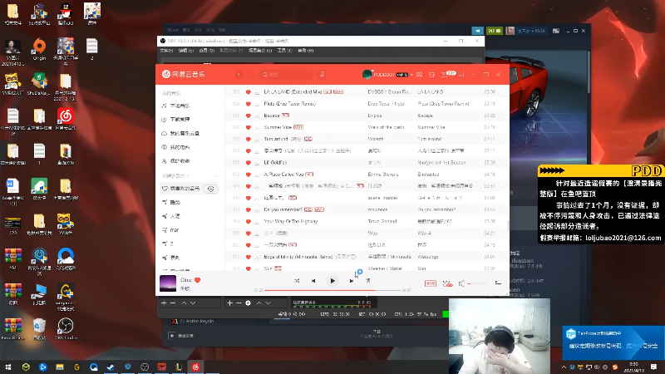Open the listen-to-identify microphone icon
This screenshot has width=665, height=374.
(323, 74)
